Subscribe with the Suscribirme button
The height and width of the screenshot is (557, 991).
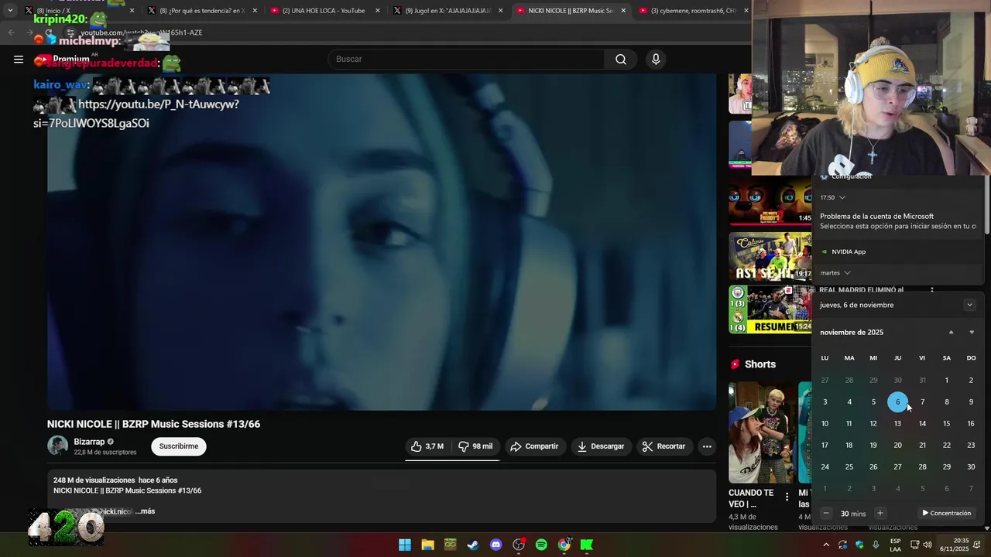click(x=179, y=446)
